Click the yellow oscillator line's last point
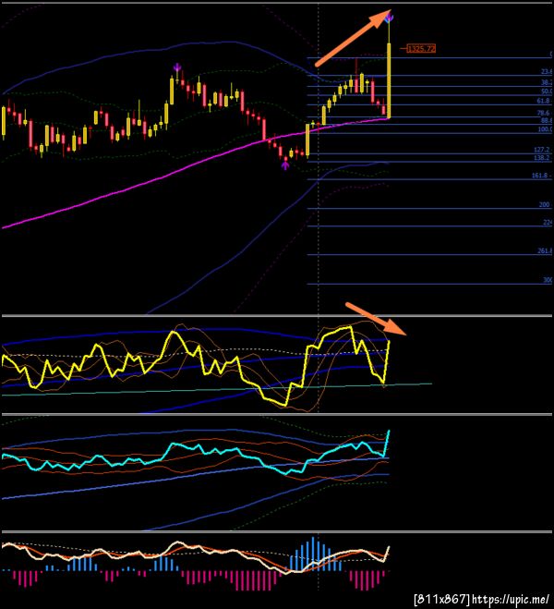Screen dimensions: 554x609 click(389, 341)
